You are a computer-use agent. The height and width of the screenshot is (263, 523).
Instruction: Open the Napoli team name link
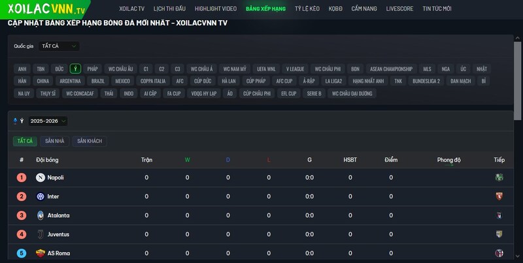pos(56,178)
